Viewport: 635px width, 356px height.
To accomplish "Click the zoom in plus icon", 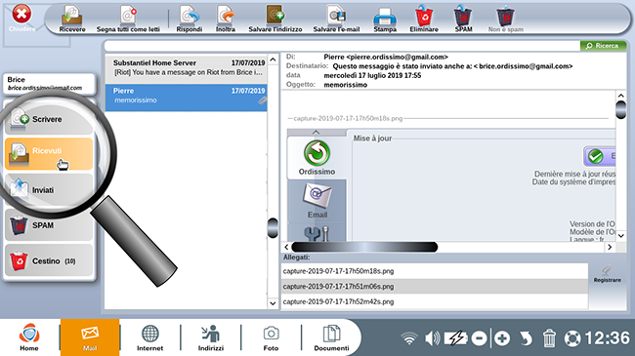I will point(502,338).
